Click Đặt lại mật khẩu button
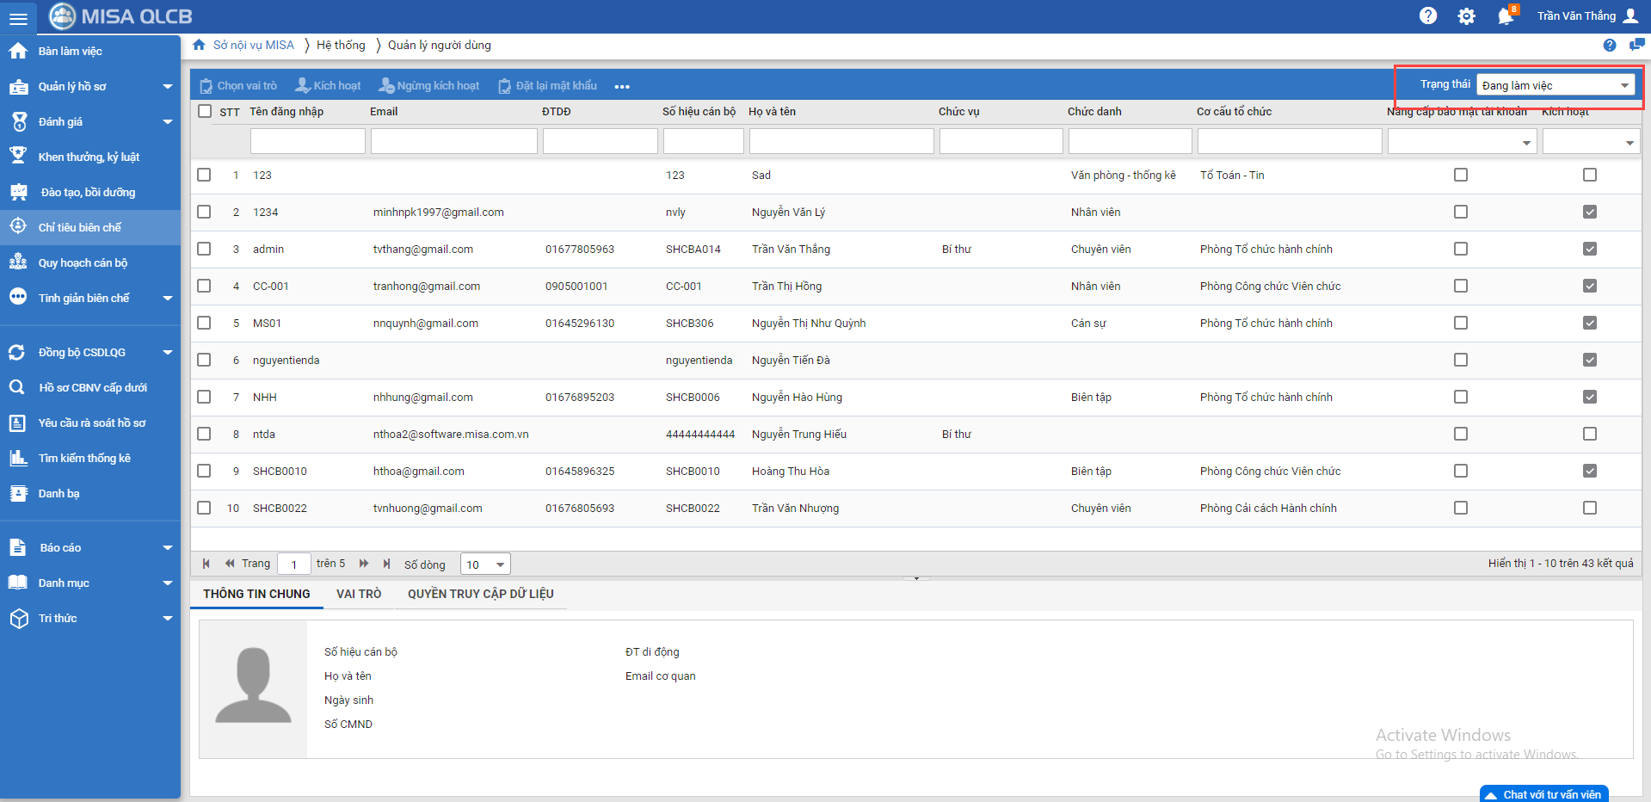Screen dimensions: 1651x802 547,86
